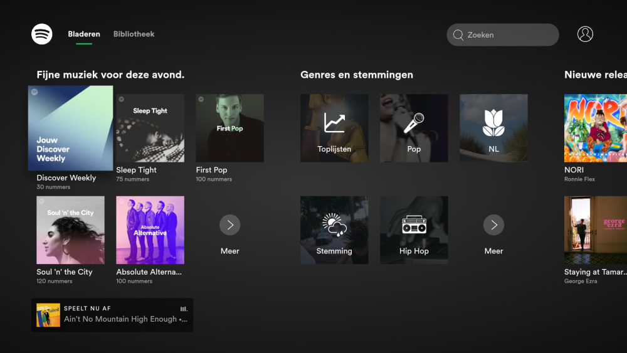The image size is (627, 353).
Task: Open the NORI album by Ronnie Flex
Action: 595,128
